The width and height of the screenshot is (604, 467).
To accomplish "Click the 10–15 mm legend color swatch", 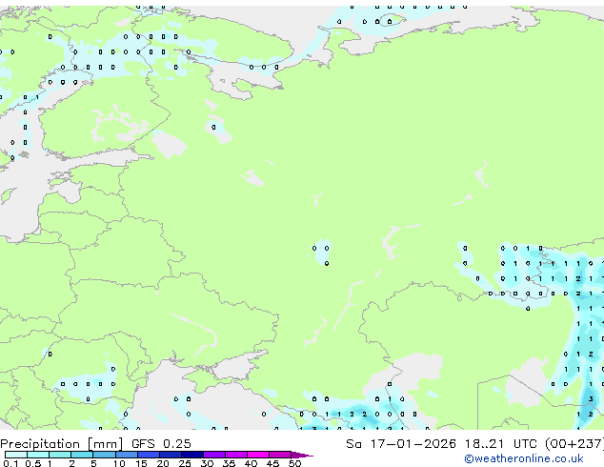I will pos(127,455).
